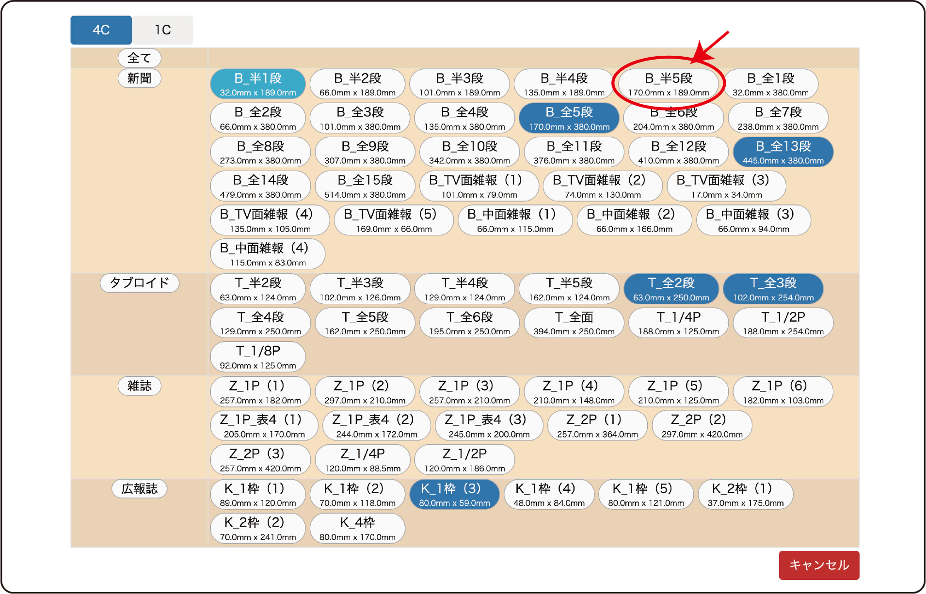Select the 4C tab

[x=101, y=30]
